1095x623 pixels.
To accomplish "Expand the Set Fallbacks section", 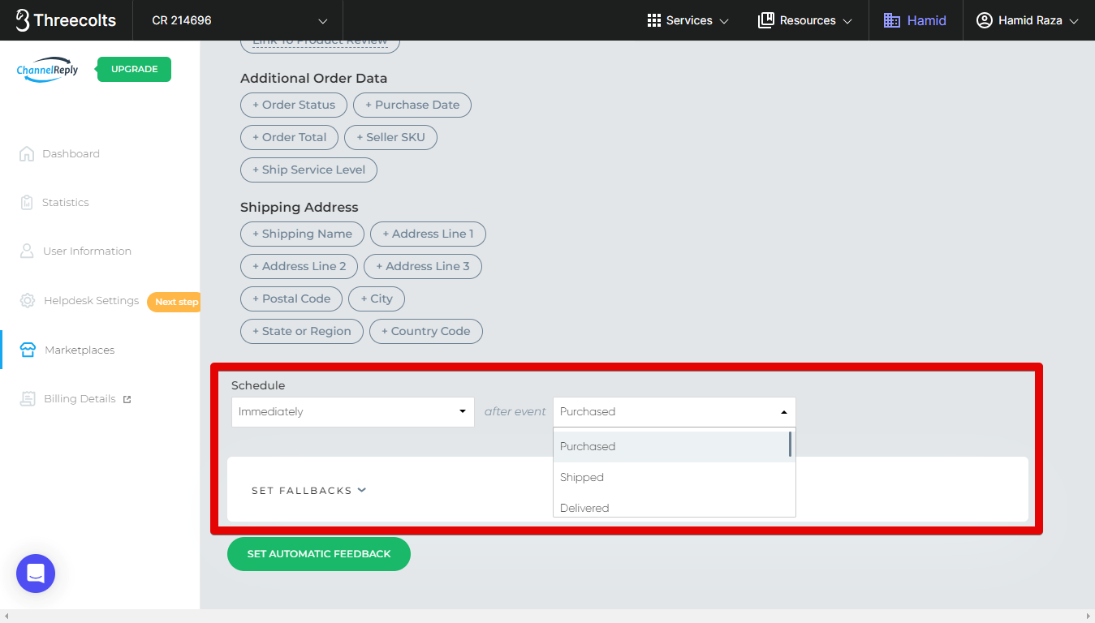I will click(x=309, y=490).
